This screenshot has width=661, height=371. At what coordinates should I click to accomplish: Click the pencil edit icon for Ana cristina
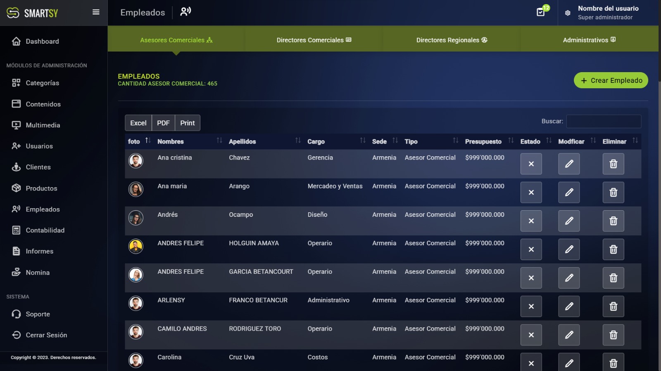[569, 164]
